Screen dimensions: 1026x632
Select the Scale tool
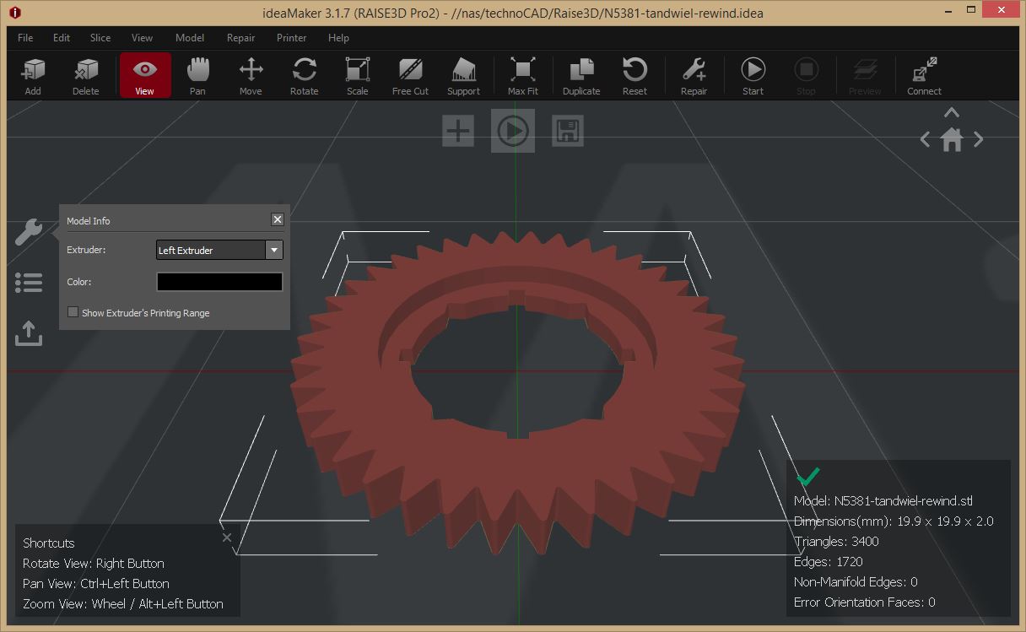pyautogui.click(x=357, y=76)
